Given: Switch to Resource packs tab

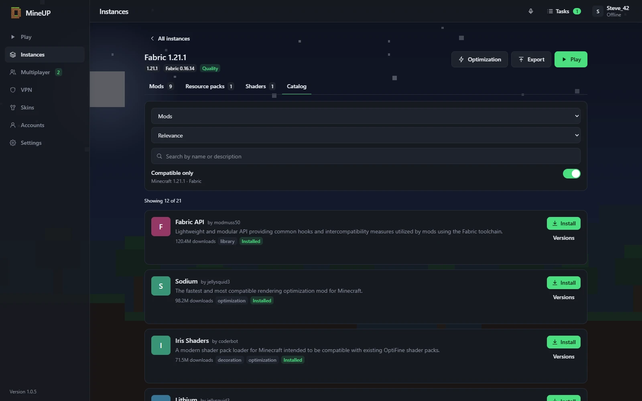Looking at the screenshot, I should (210, 86).
